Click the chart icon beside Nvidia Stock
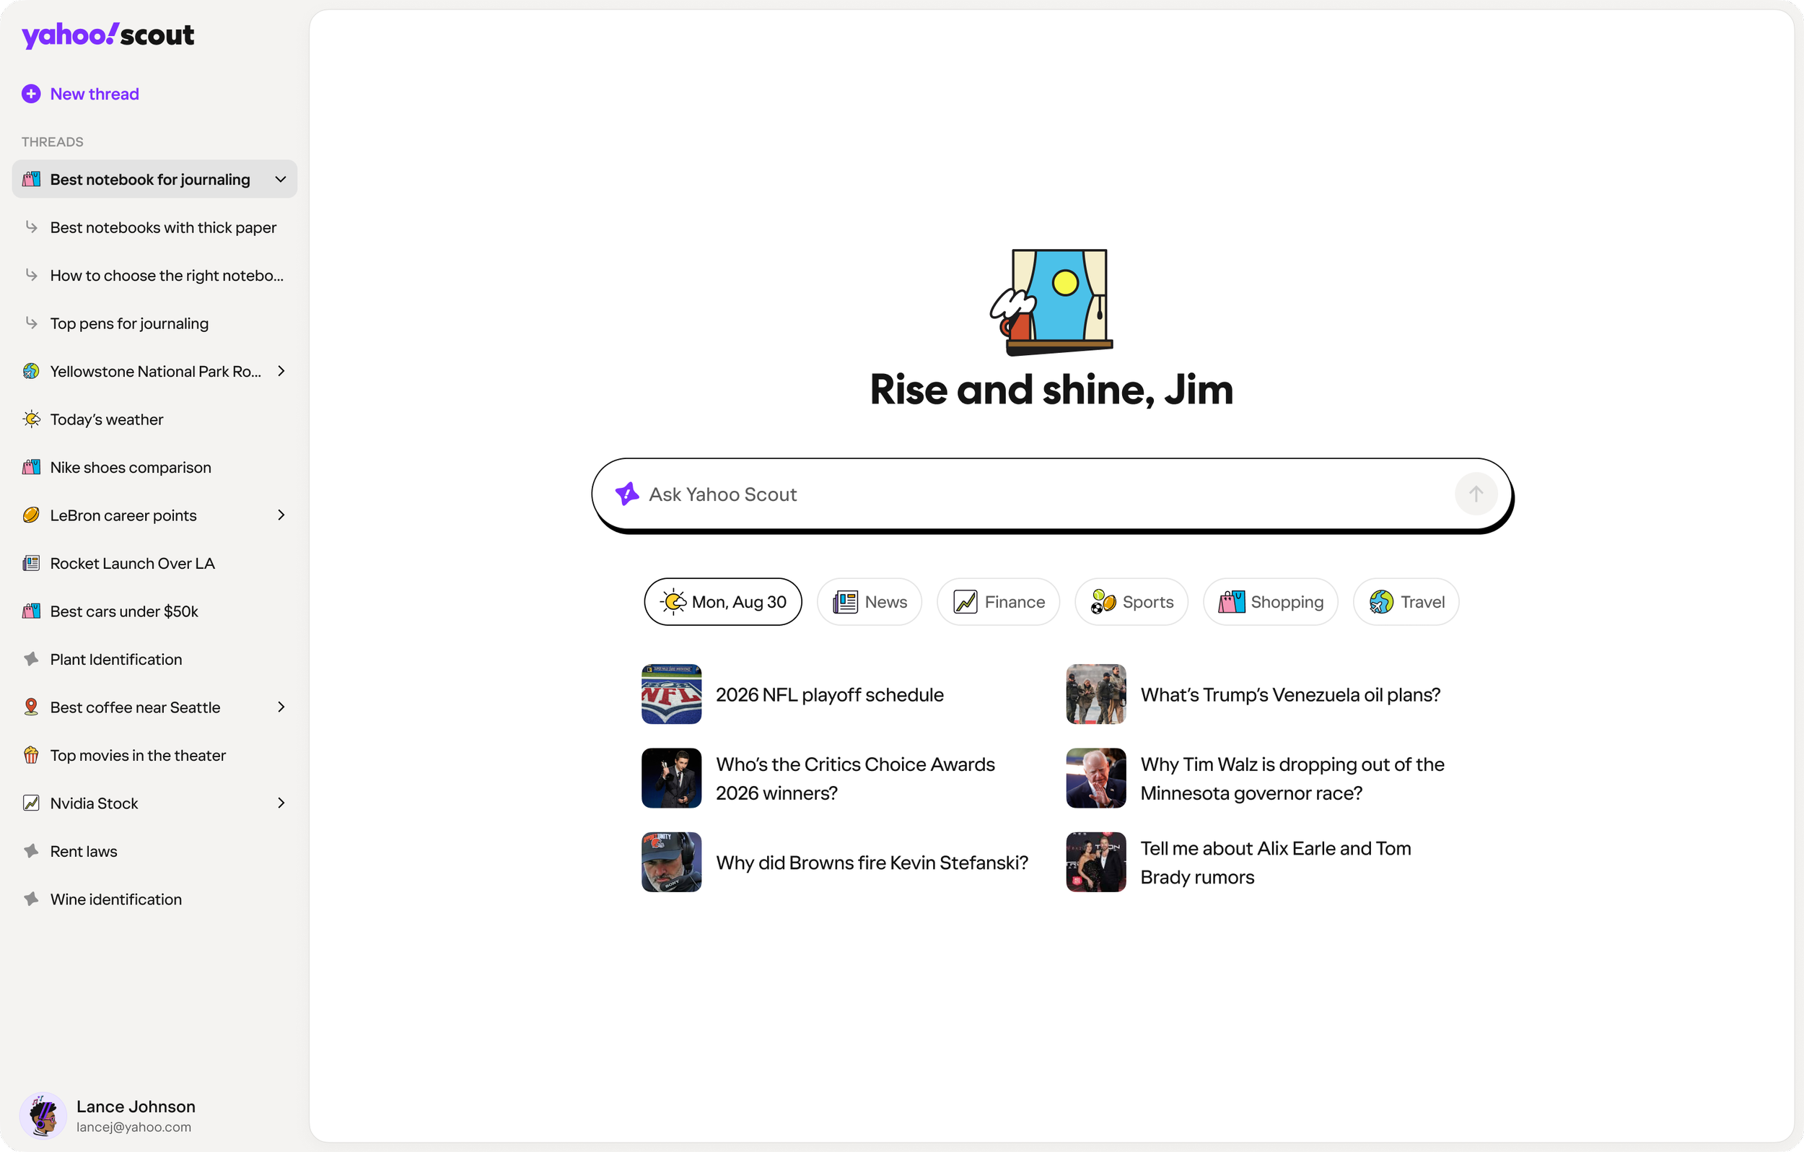This screenshot has height=1152, width=1804. pyautogui.click(x=31, y=803)
